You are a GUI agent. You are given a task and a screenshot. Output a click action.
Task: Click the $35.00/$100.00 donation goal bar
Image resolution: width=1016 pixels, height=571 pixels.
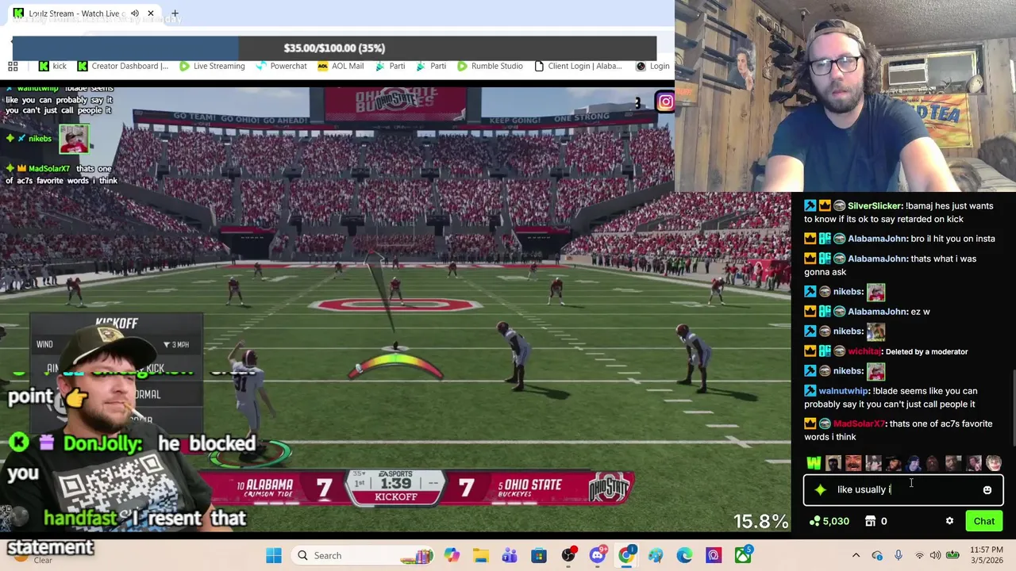click(334, 48)
